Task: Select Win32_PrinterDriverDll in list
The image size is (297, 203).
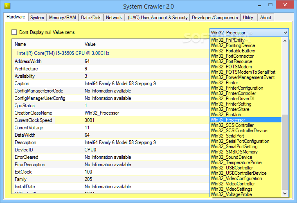Action: [246, 98]
